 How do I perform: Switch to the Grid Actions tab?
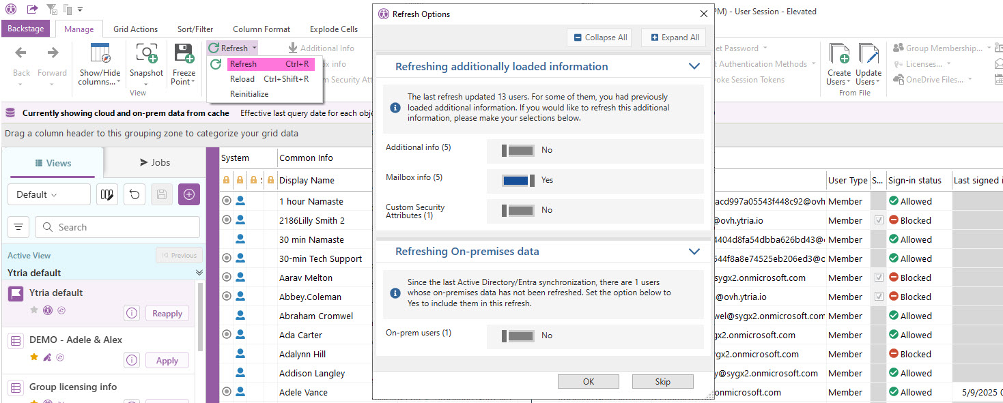coord(135,29)
